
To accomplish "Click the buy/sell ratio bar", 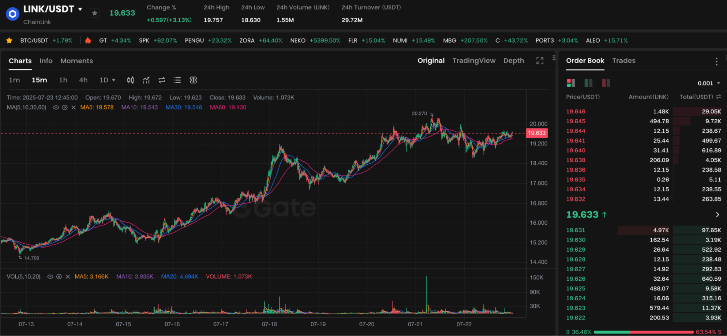I will 643,332.
